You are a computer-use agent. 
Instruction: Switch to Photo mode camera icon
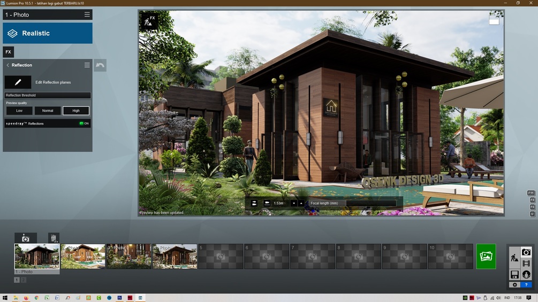526,252
